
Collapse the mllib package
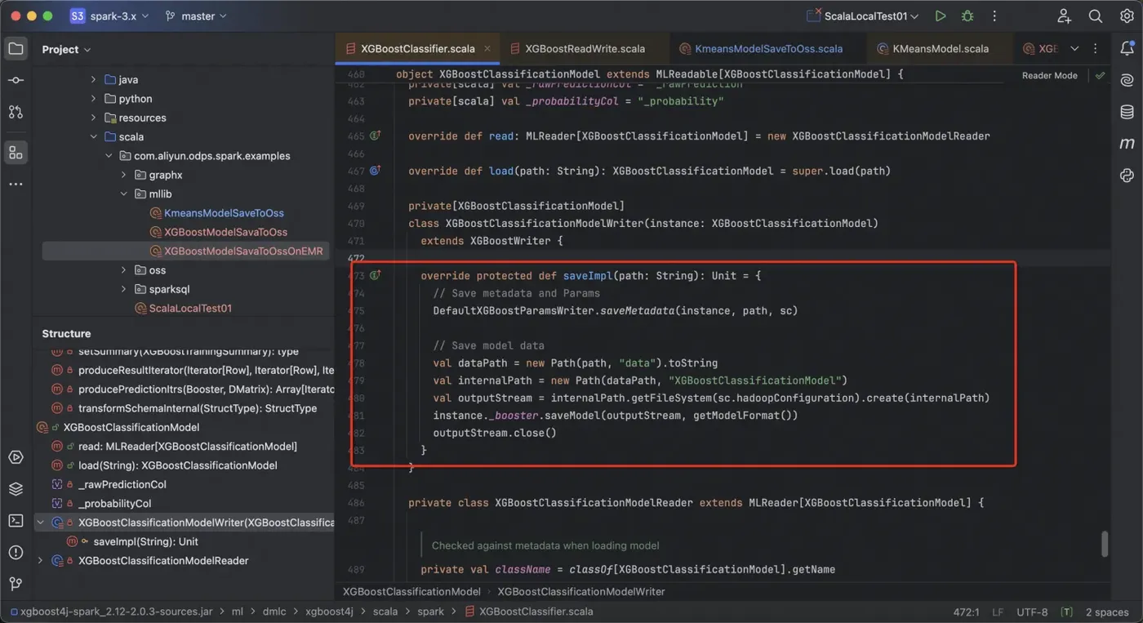(124, 194)
